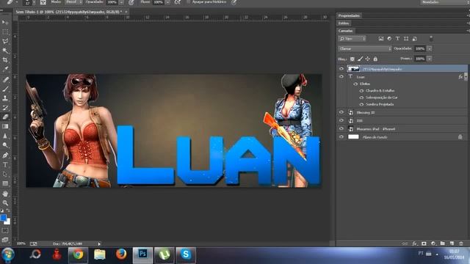Collapse Luan layer effects arrow
The width and height of the screenshot is (470, 264).
tap(466, 76)
